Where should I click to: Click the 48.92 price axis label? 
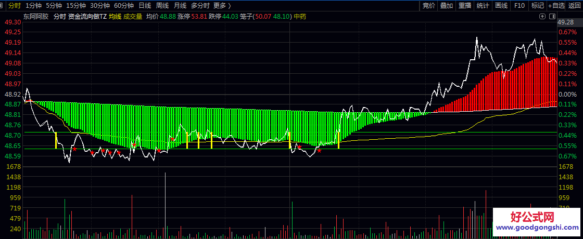(x=12, y=94)
